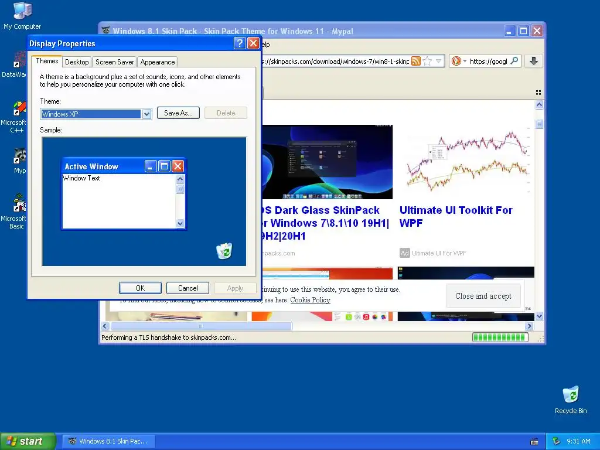Click the Dark Glass SkinPack thumbnail image
Screen dimensions: 600x450
327,162
